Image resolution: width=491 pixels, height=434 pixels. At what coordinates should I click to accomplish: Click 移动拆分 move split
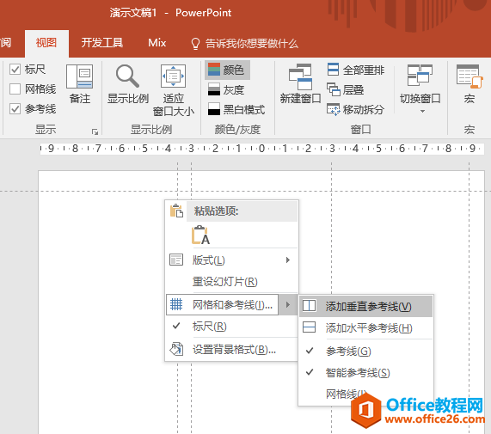[355, 109]
